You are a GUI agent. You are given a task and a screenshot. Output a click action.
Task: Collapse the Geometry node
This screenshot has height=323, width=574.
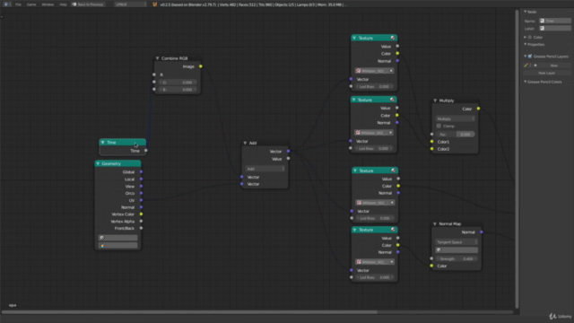[98, 163]
